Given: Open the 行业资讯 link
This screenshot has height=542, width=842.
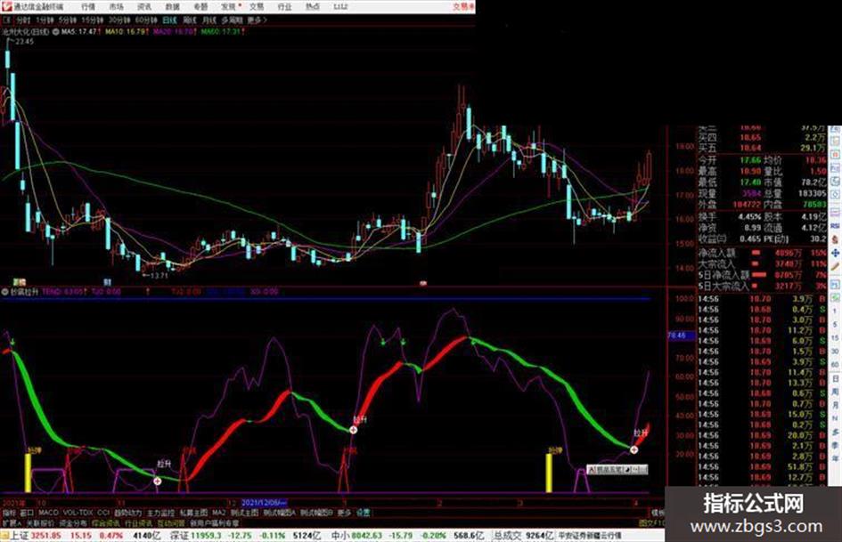Looking at the screenshot, I should point(138,522).
